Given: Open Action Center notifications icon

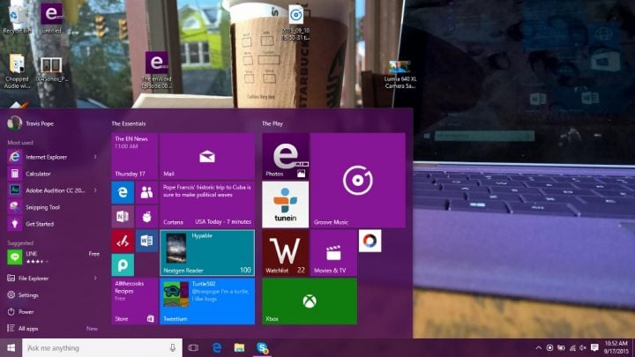Looking at the screenshot, I should point(594,347).
